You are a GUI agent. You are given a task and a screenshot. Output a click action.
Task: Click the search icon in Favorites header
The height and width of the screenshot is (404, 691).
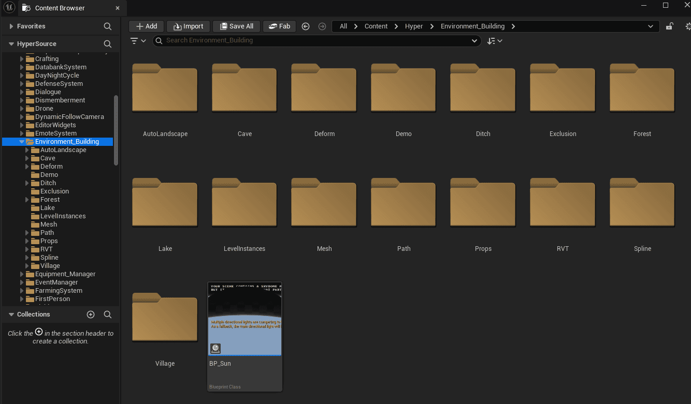tap(108, 26)
